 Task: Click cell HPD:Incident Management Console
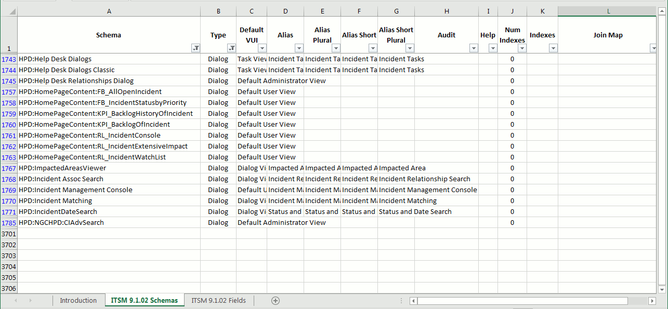pos(109,190)
